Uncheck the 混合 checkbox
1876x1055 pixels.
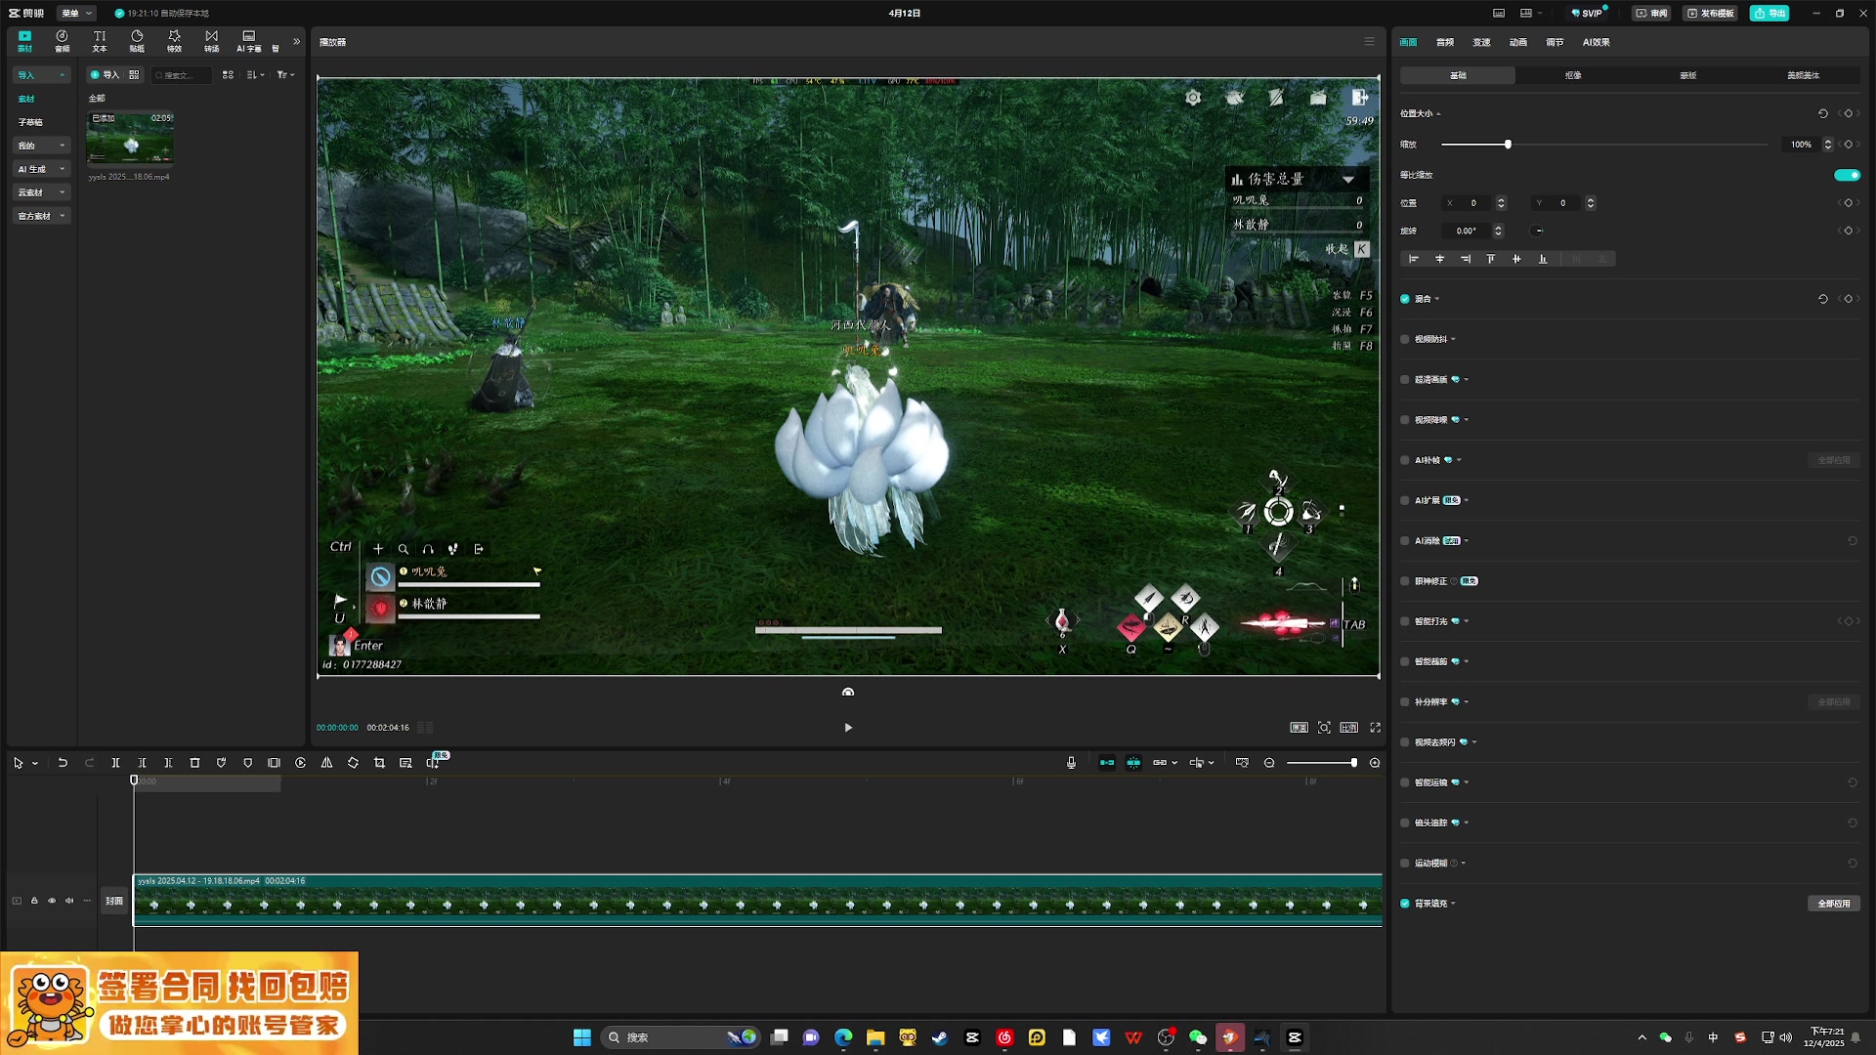click(x=1405, y=299)
